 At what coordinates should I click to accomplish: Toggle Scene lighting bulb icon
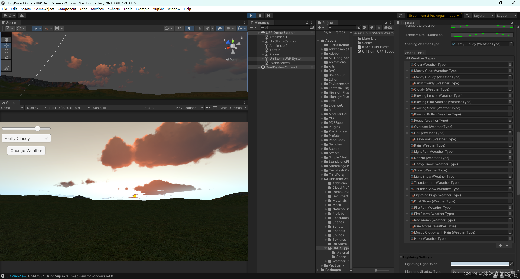189,28
